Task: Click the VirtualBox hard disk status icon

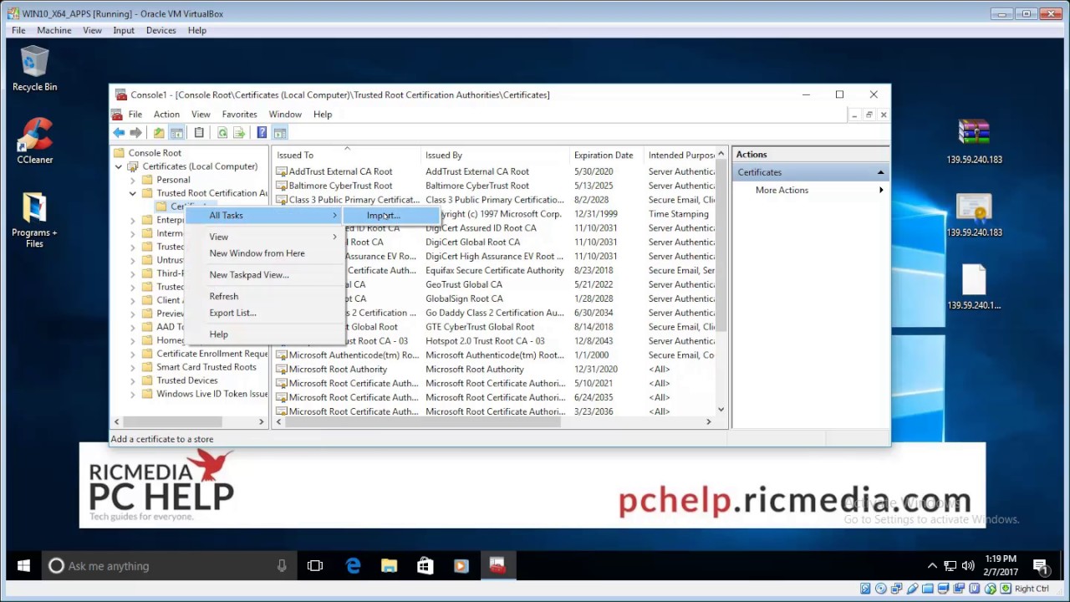Action: pyautogui.click(x=867, y=589)
